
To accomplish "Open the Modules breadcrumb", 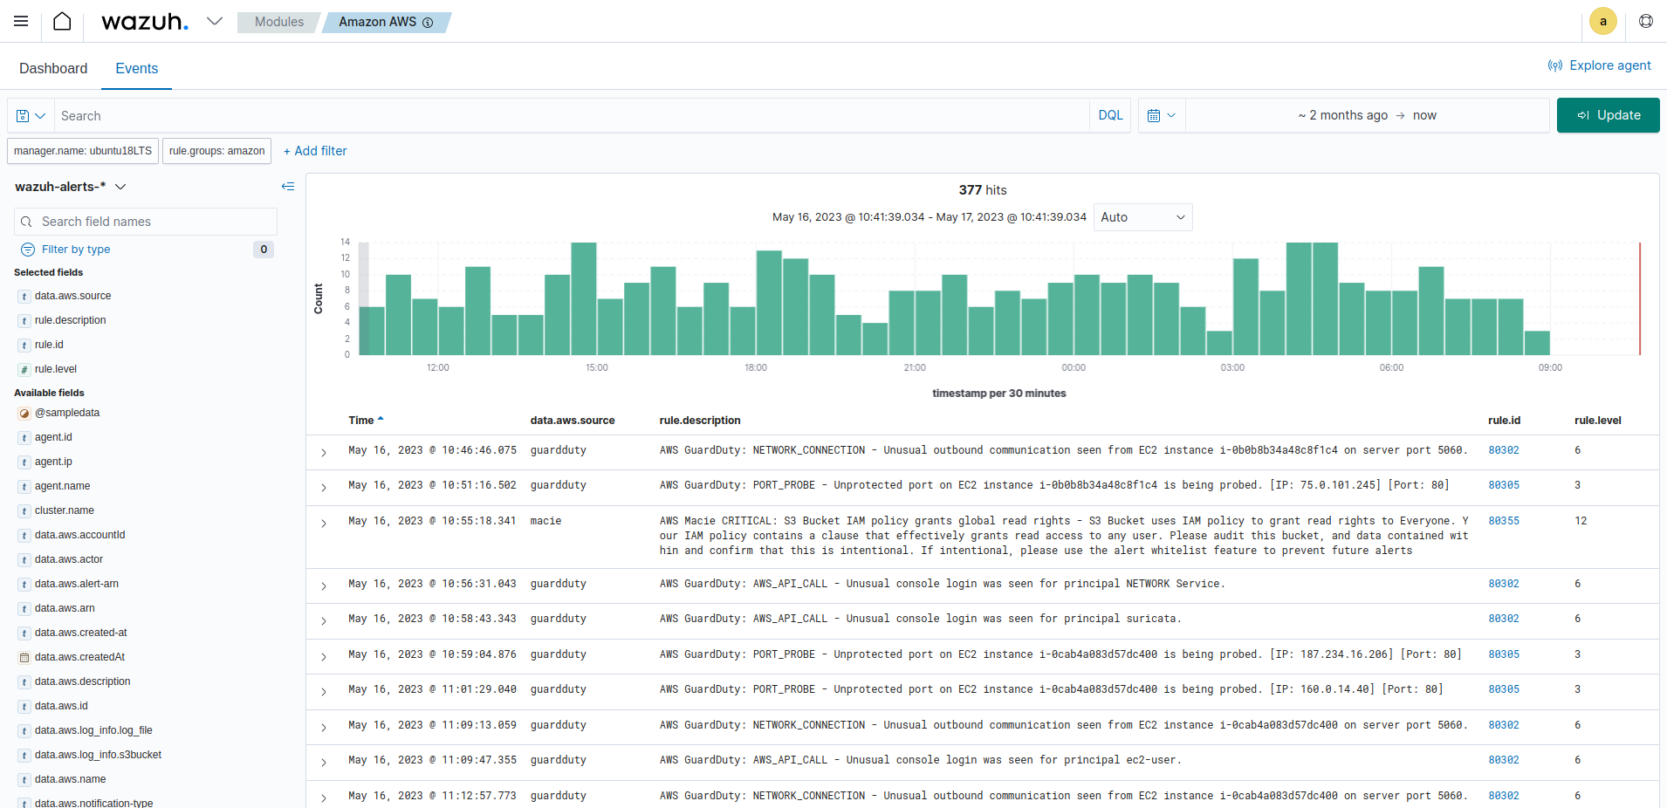I will click(x=279, y=22).
